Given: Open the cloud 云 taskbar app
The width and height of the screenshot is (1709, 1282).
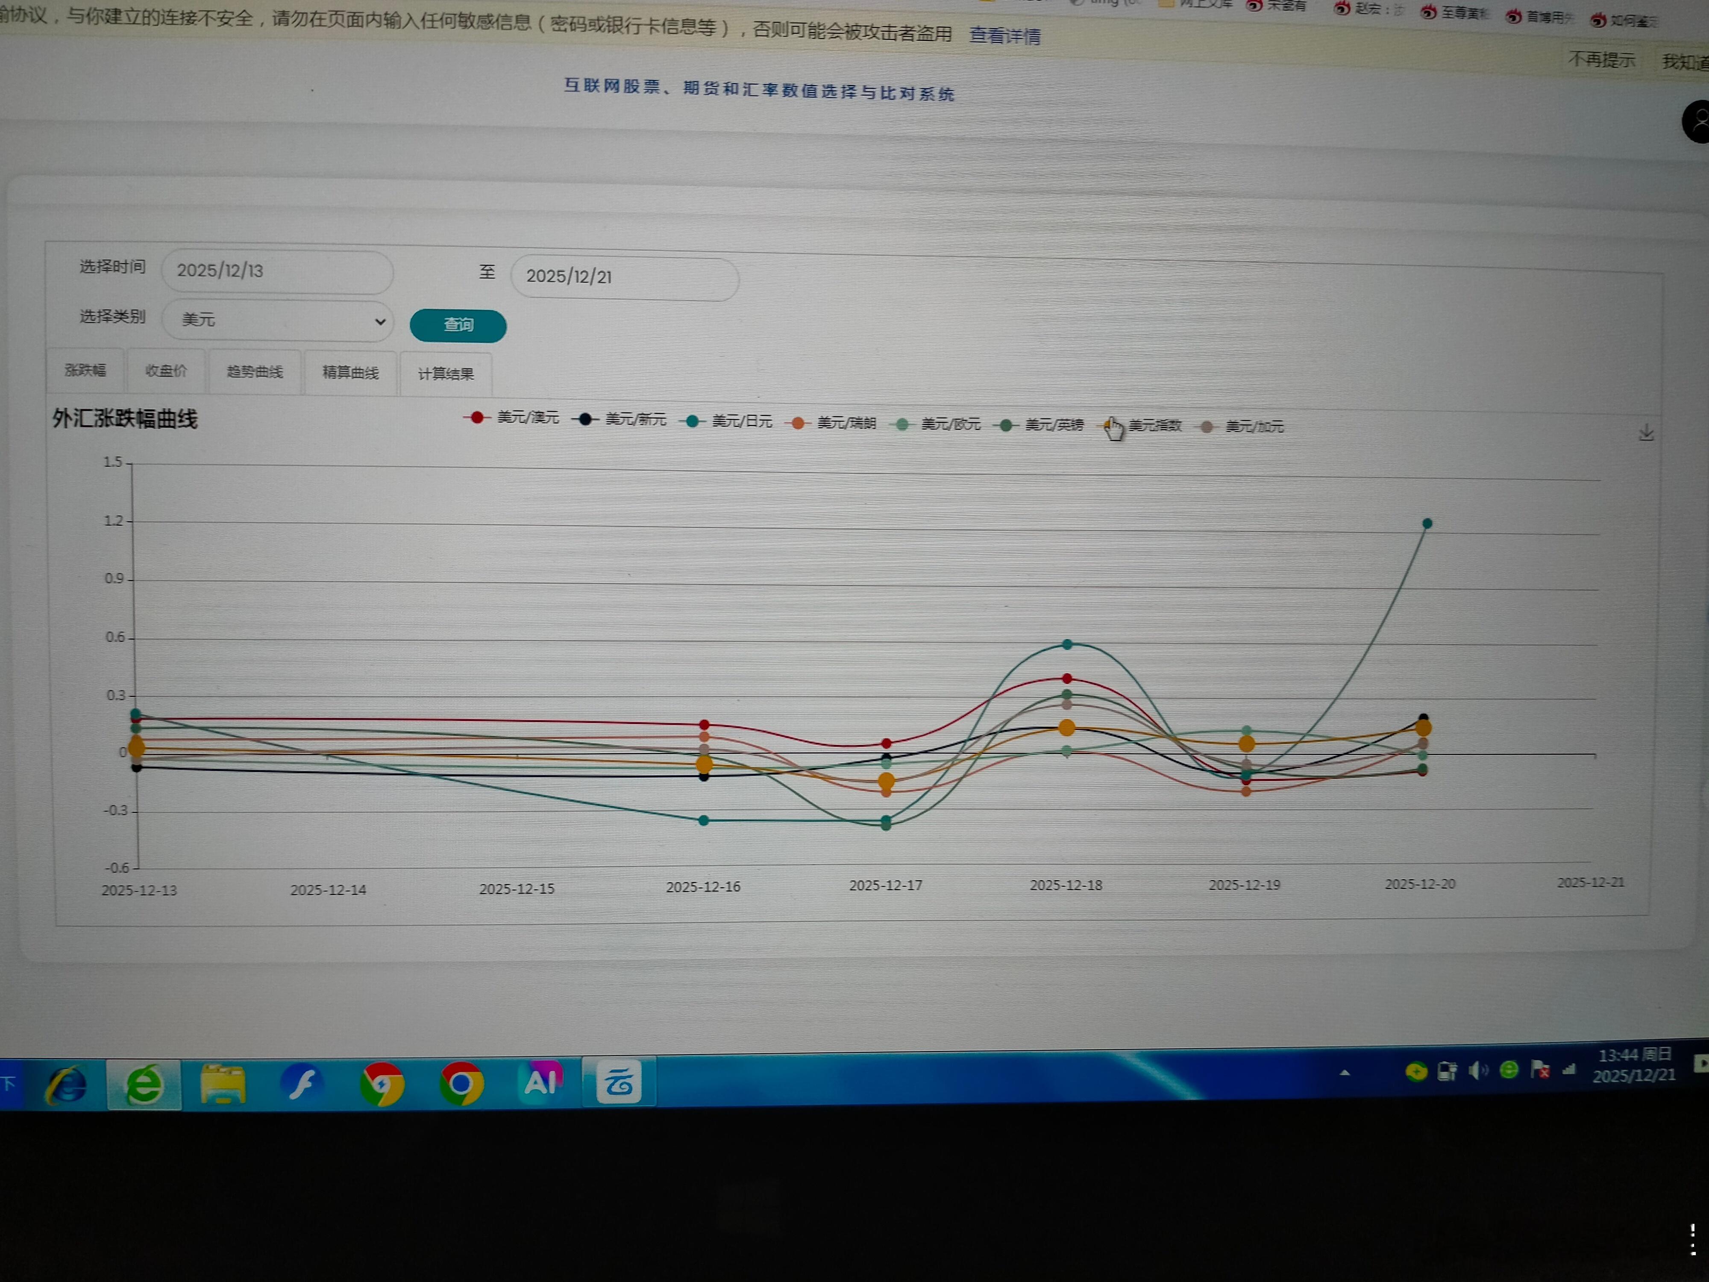Looking at the screenshot, I should click(x=618, y=1082).
